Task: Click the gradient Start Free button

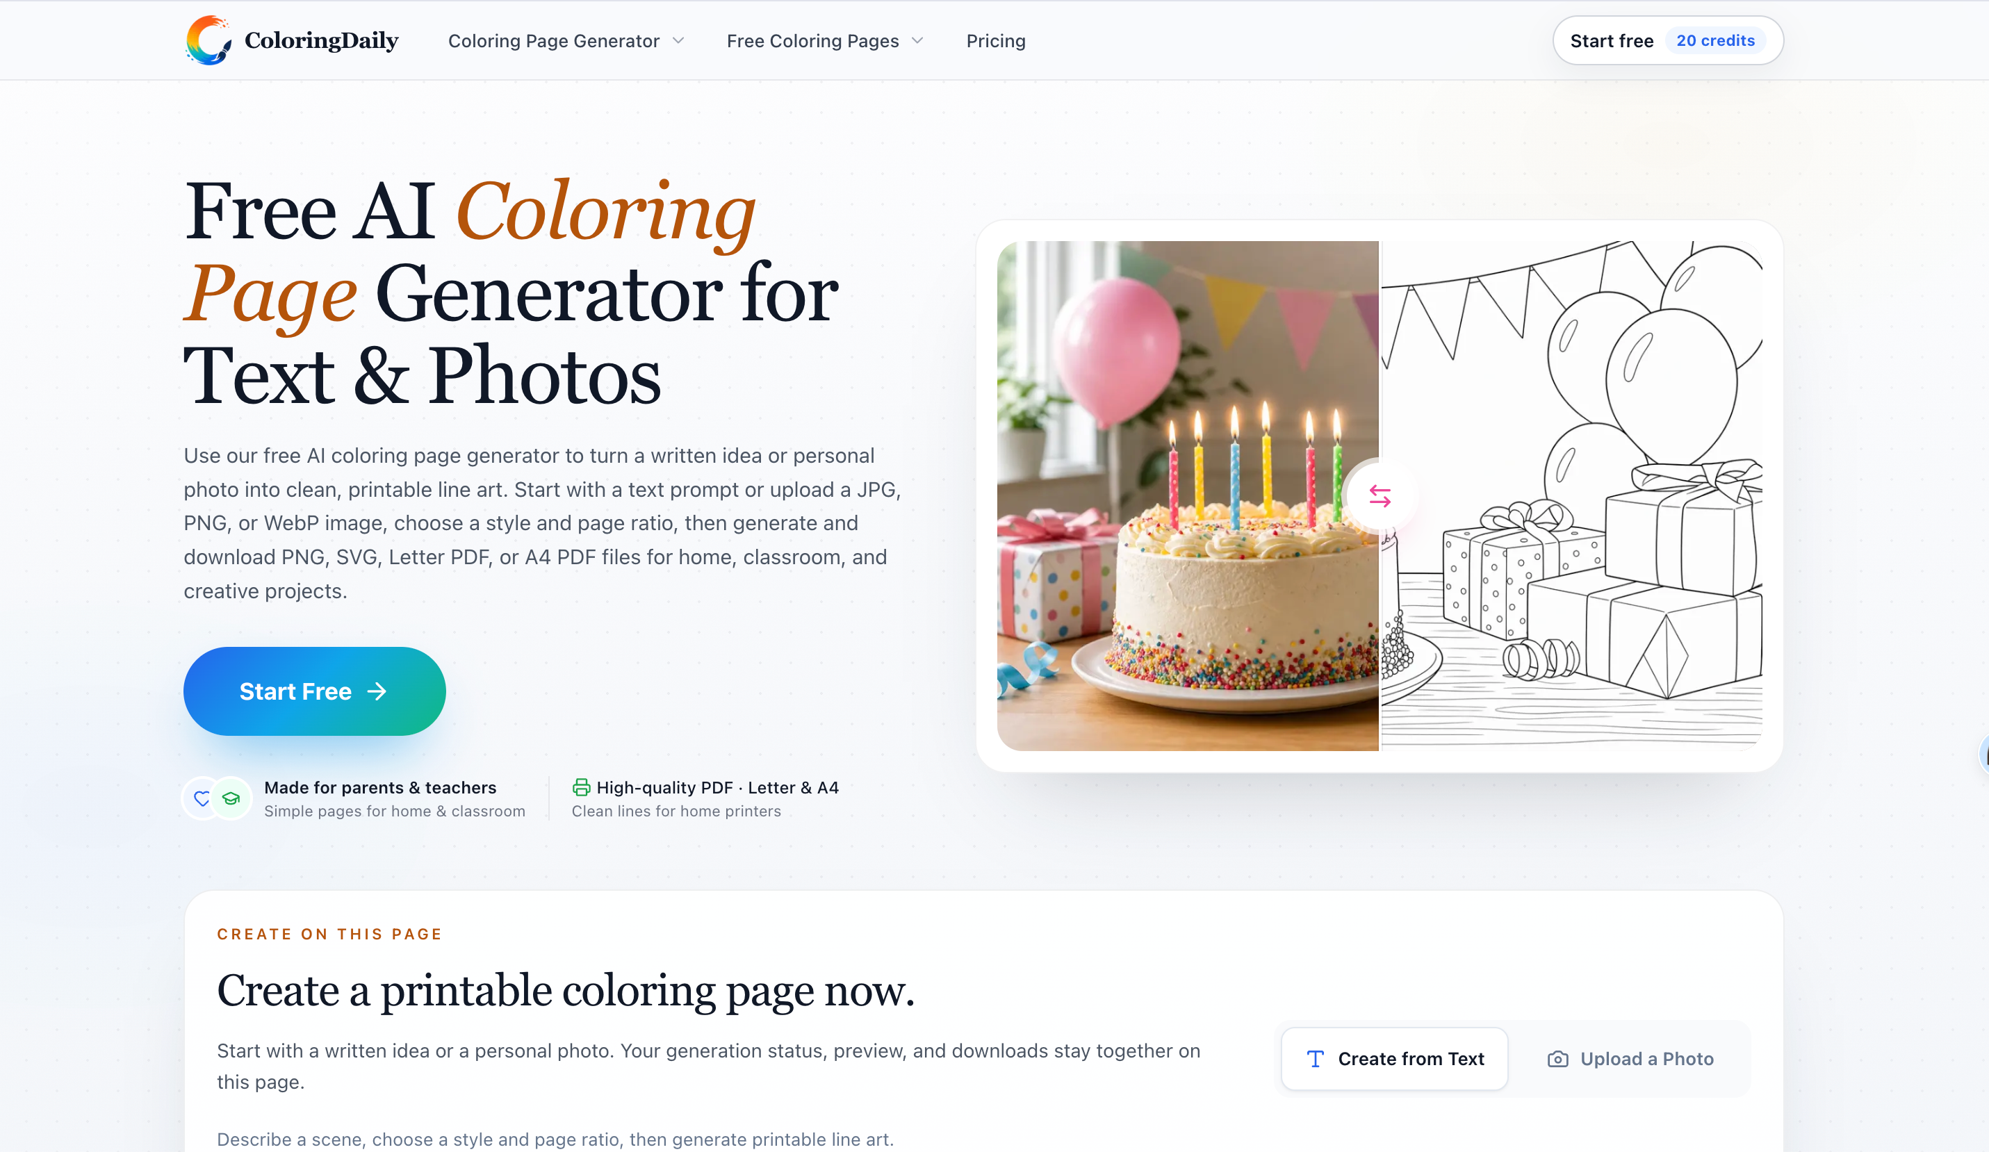Action: [314, 691]
